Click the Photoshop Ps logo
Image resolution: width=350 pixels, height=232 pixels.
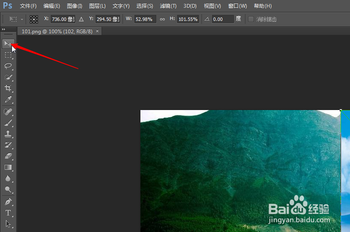click(7, 6)
